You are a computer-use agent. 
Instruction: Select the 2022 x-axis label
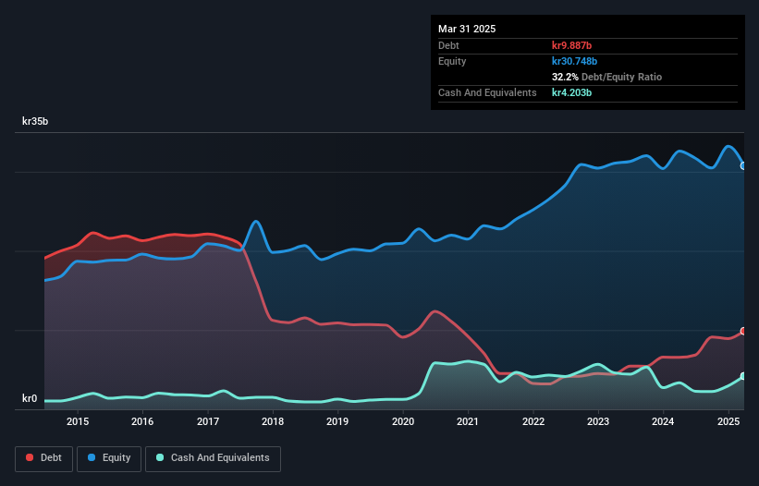coord(533,421)
